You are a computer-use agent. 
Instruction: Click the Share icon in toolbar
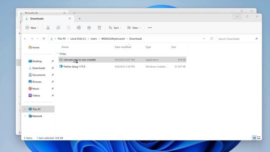coord(89,27)
